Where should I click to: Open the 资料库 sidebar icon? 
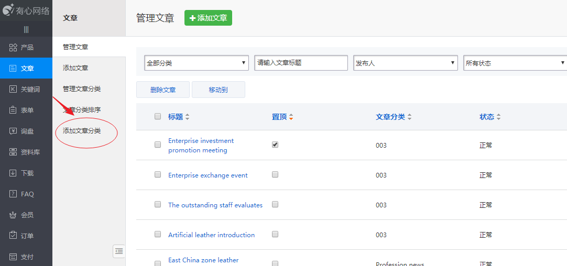(13, 152)
